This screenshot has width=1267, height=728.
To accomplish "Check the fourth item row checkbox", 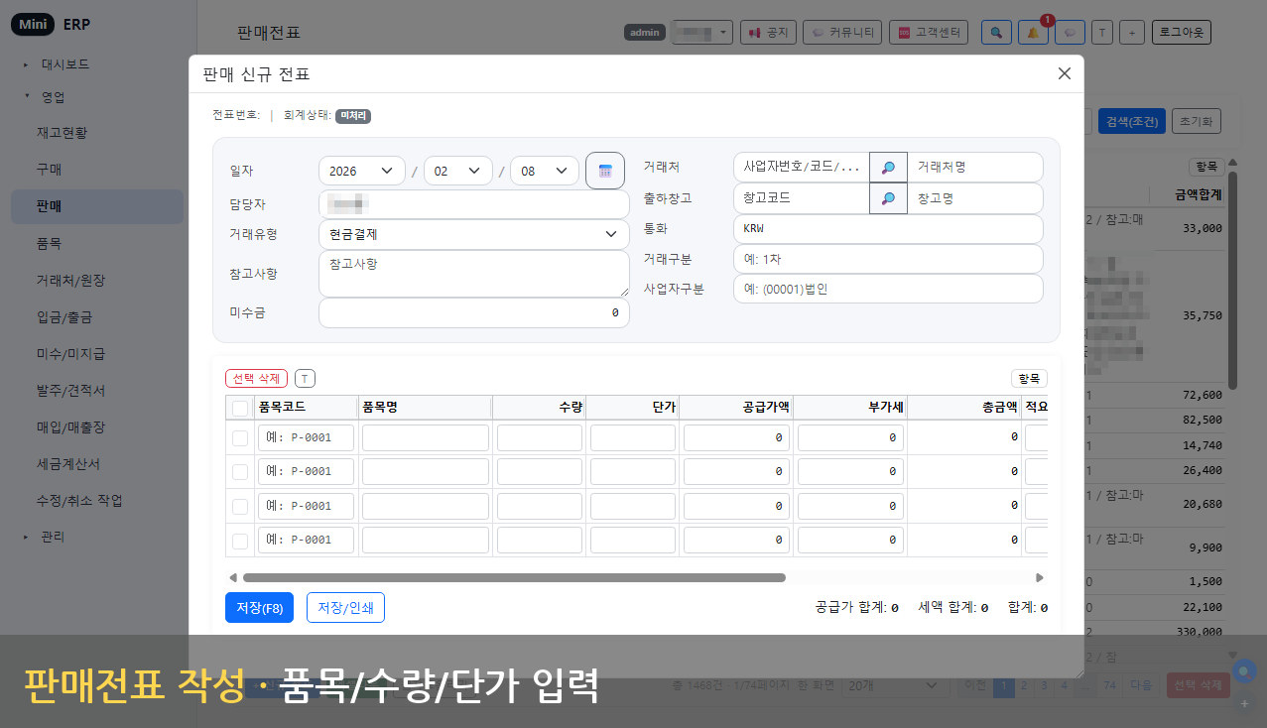I will pos(240,541).
